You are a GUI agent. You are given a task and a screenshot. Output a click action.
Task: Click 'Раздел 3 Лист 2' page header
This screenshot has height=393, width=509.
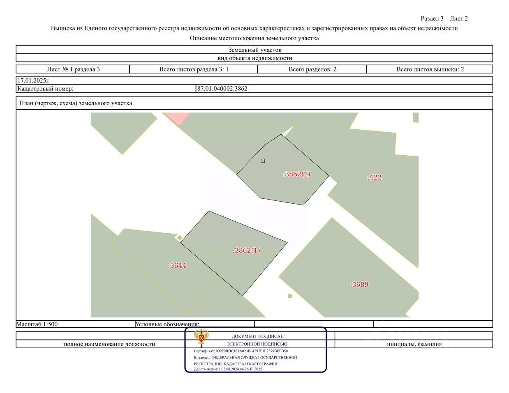444,18
